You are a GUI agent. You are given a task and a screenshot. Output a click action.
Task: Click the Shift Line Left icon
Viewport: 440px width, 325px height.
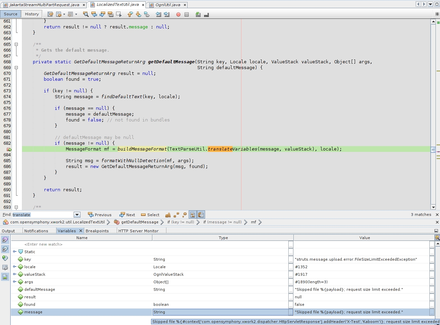click(x=158, y=14)
